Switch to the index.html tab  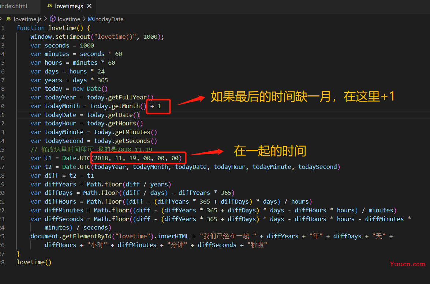point(14,6)
